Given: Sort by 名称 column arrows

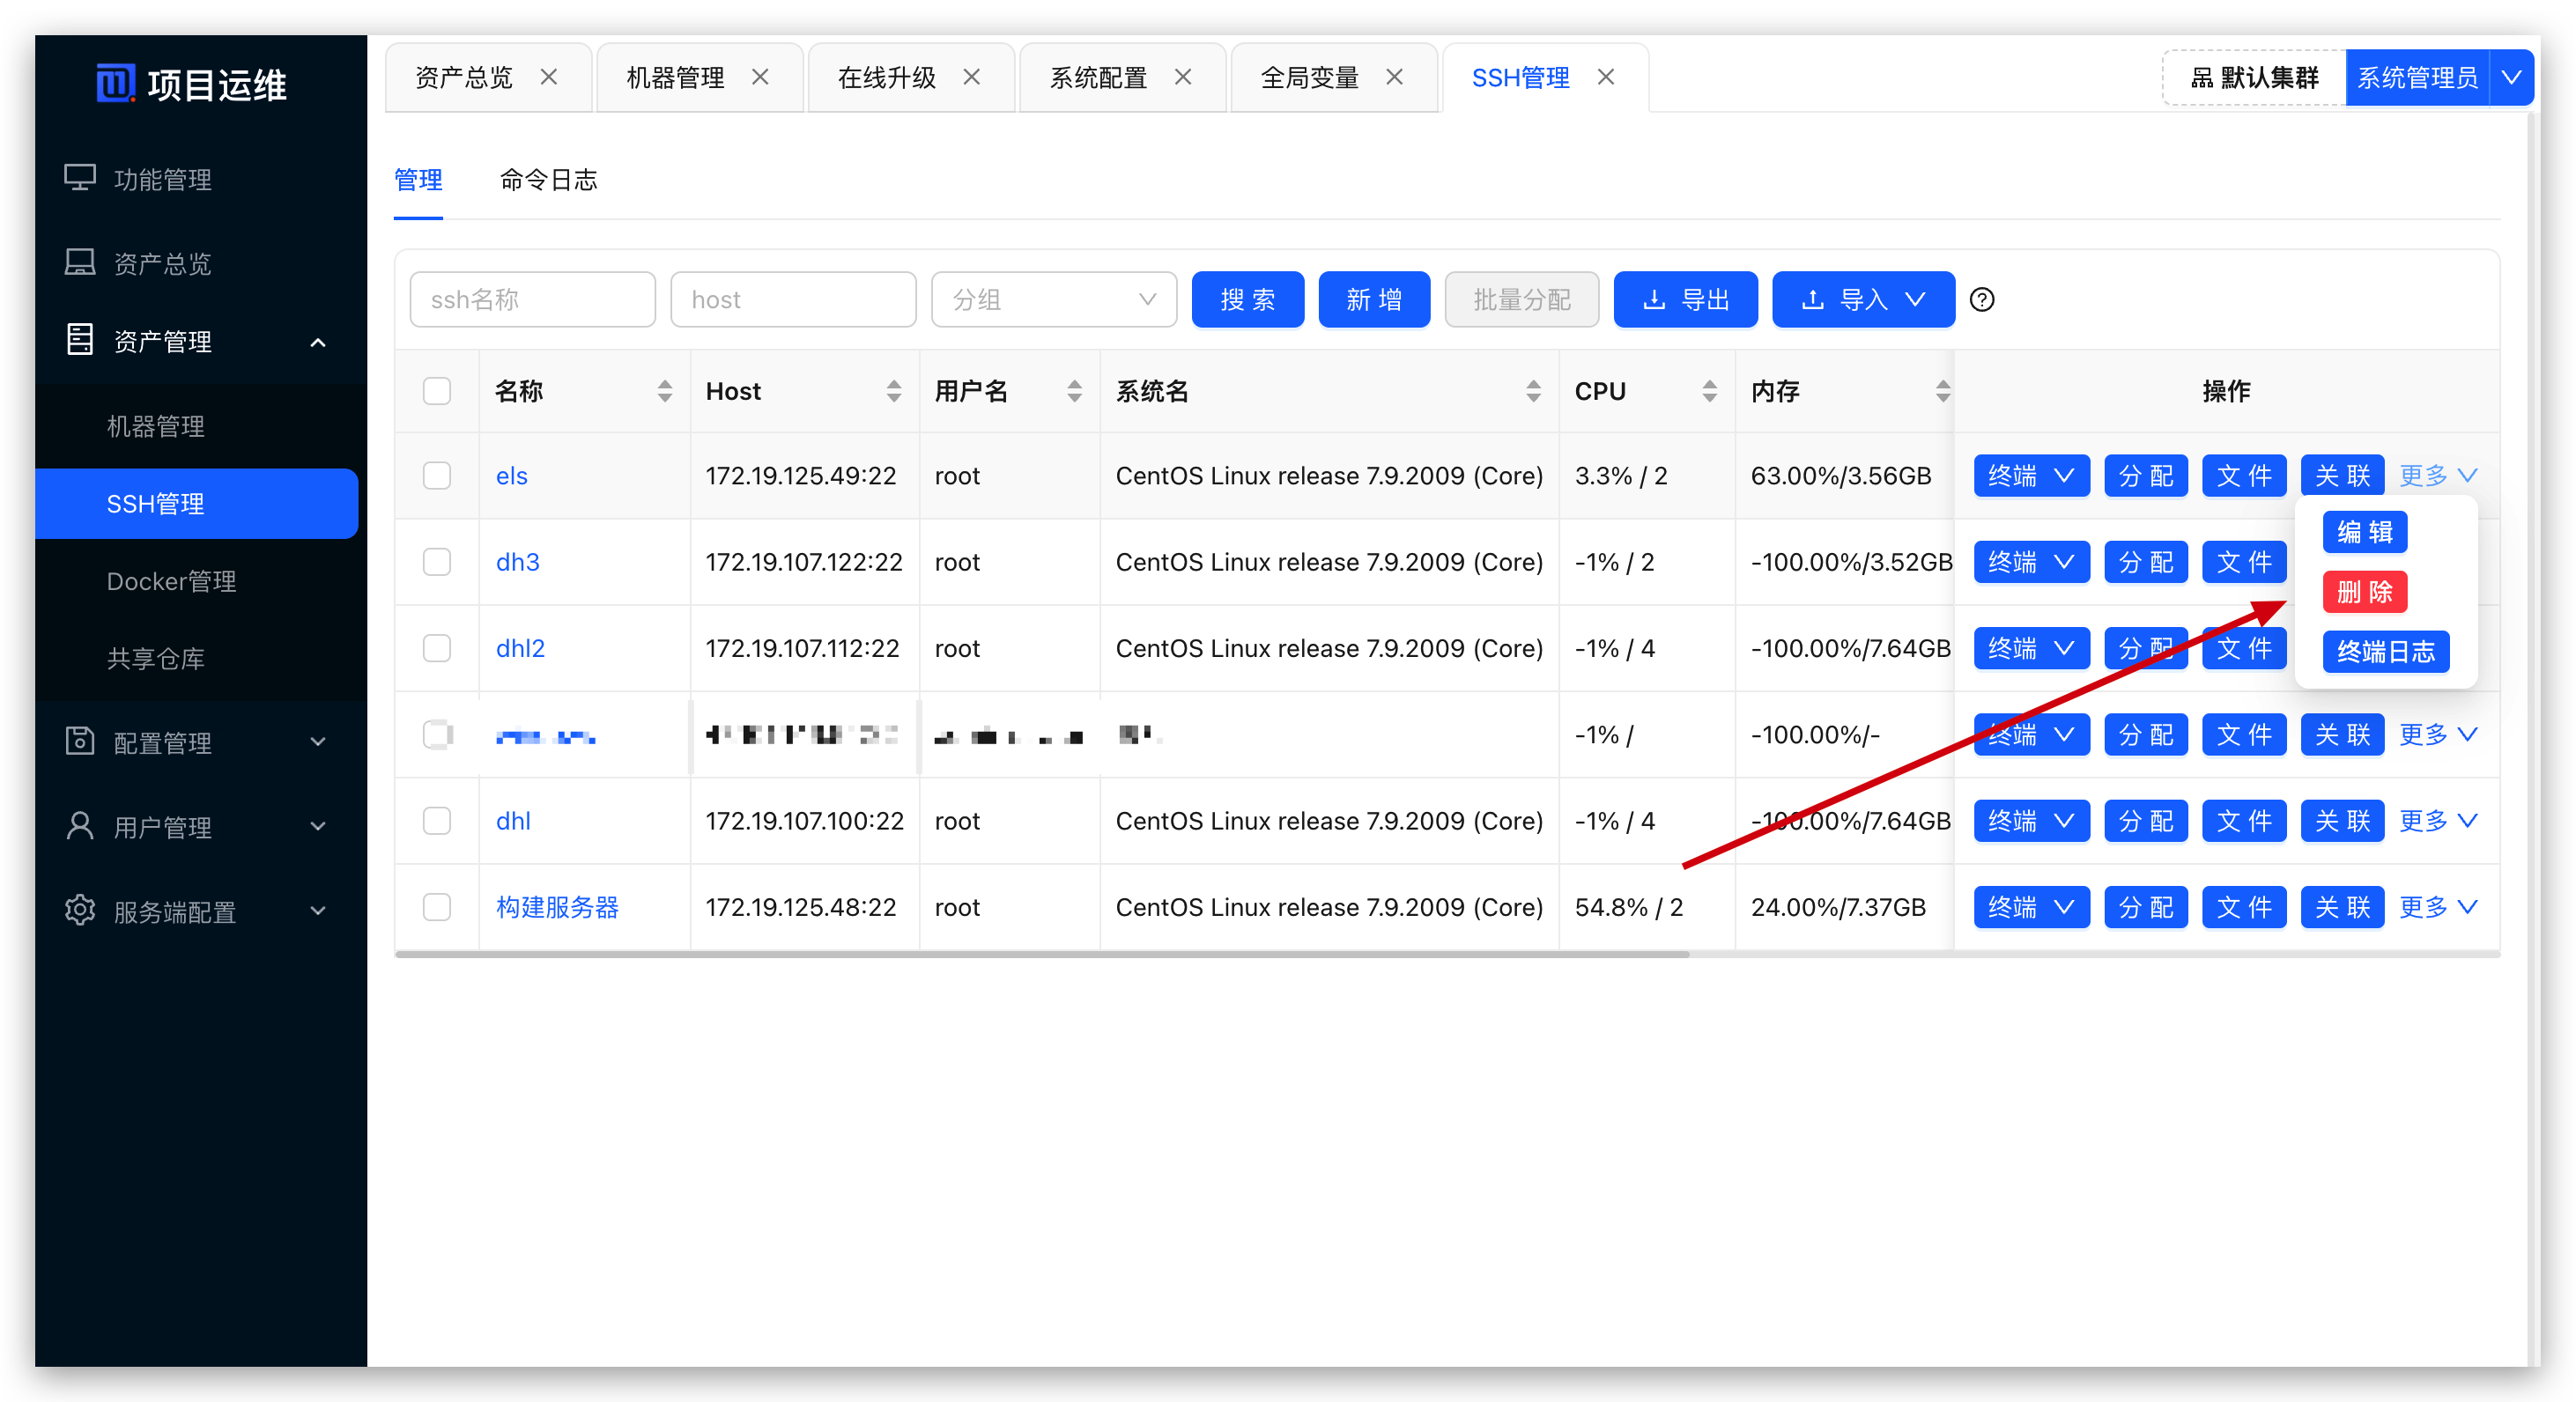Looking at the screenshot, I should point(664,391).
